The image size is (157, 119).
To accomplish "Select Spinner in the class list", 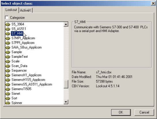I will [x=17, y=103].
